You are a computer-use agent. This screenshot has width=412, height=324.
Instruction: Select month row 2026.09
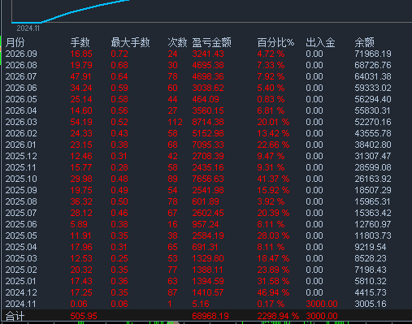206,54
